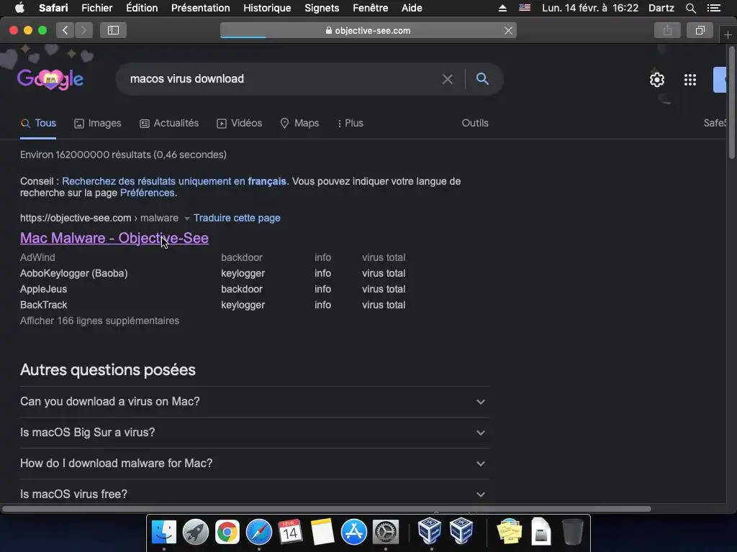Screen dimensions: 737x552
Task: Switch to the Vidéos tab
Action: coord(239,124)
